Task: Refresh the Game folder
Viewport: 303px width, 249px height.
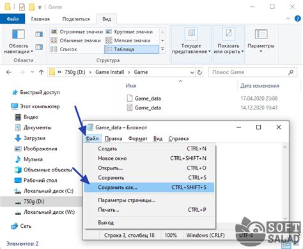Action: coord(199,72)
